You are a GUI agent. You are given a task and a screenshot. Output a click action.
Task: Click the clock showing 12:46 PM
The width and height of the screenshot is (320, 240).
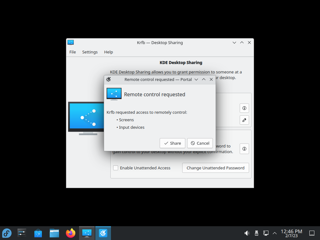point(292,233)
